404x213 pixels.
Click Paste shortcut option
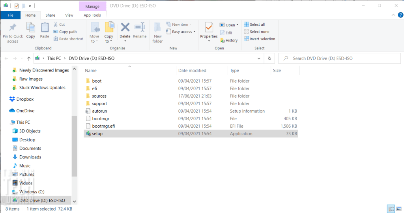[x=68, y=39]
